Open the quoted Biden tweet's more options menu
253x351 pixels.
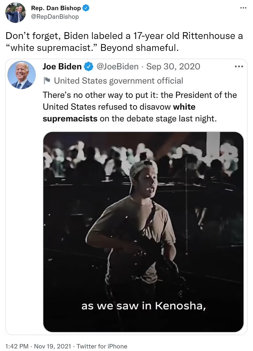(239, 66)
